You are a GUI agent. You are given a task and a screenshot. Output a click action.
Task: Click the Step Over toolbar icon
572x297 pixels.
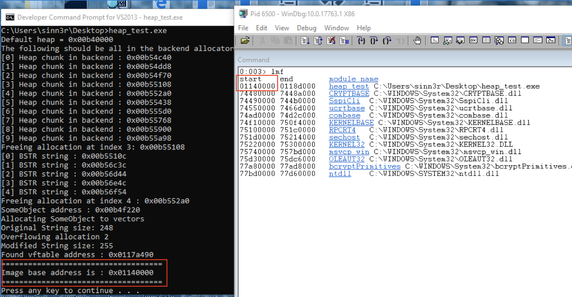pos(374,40)
